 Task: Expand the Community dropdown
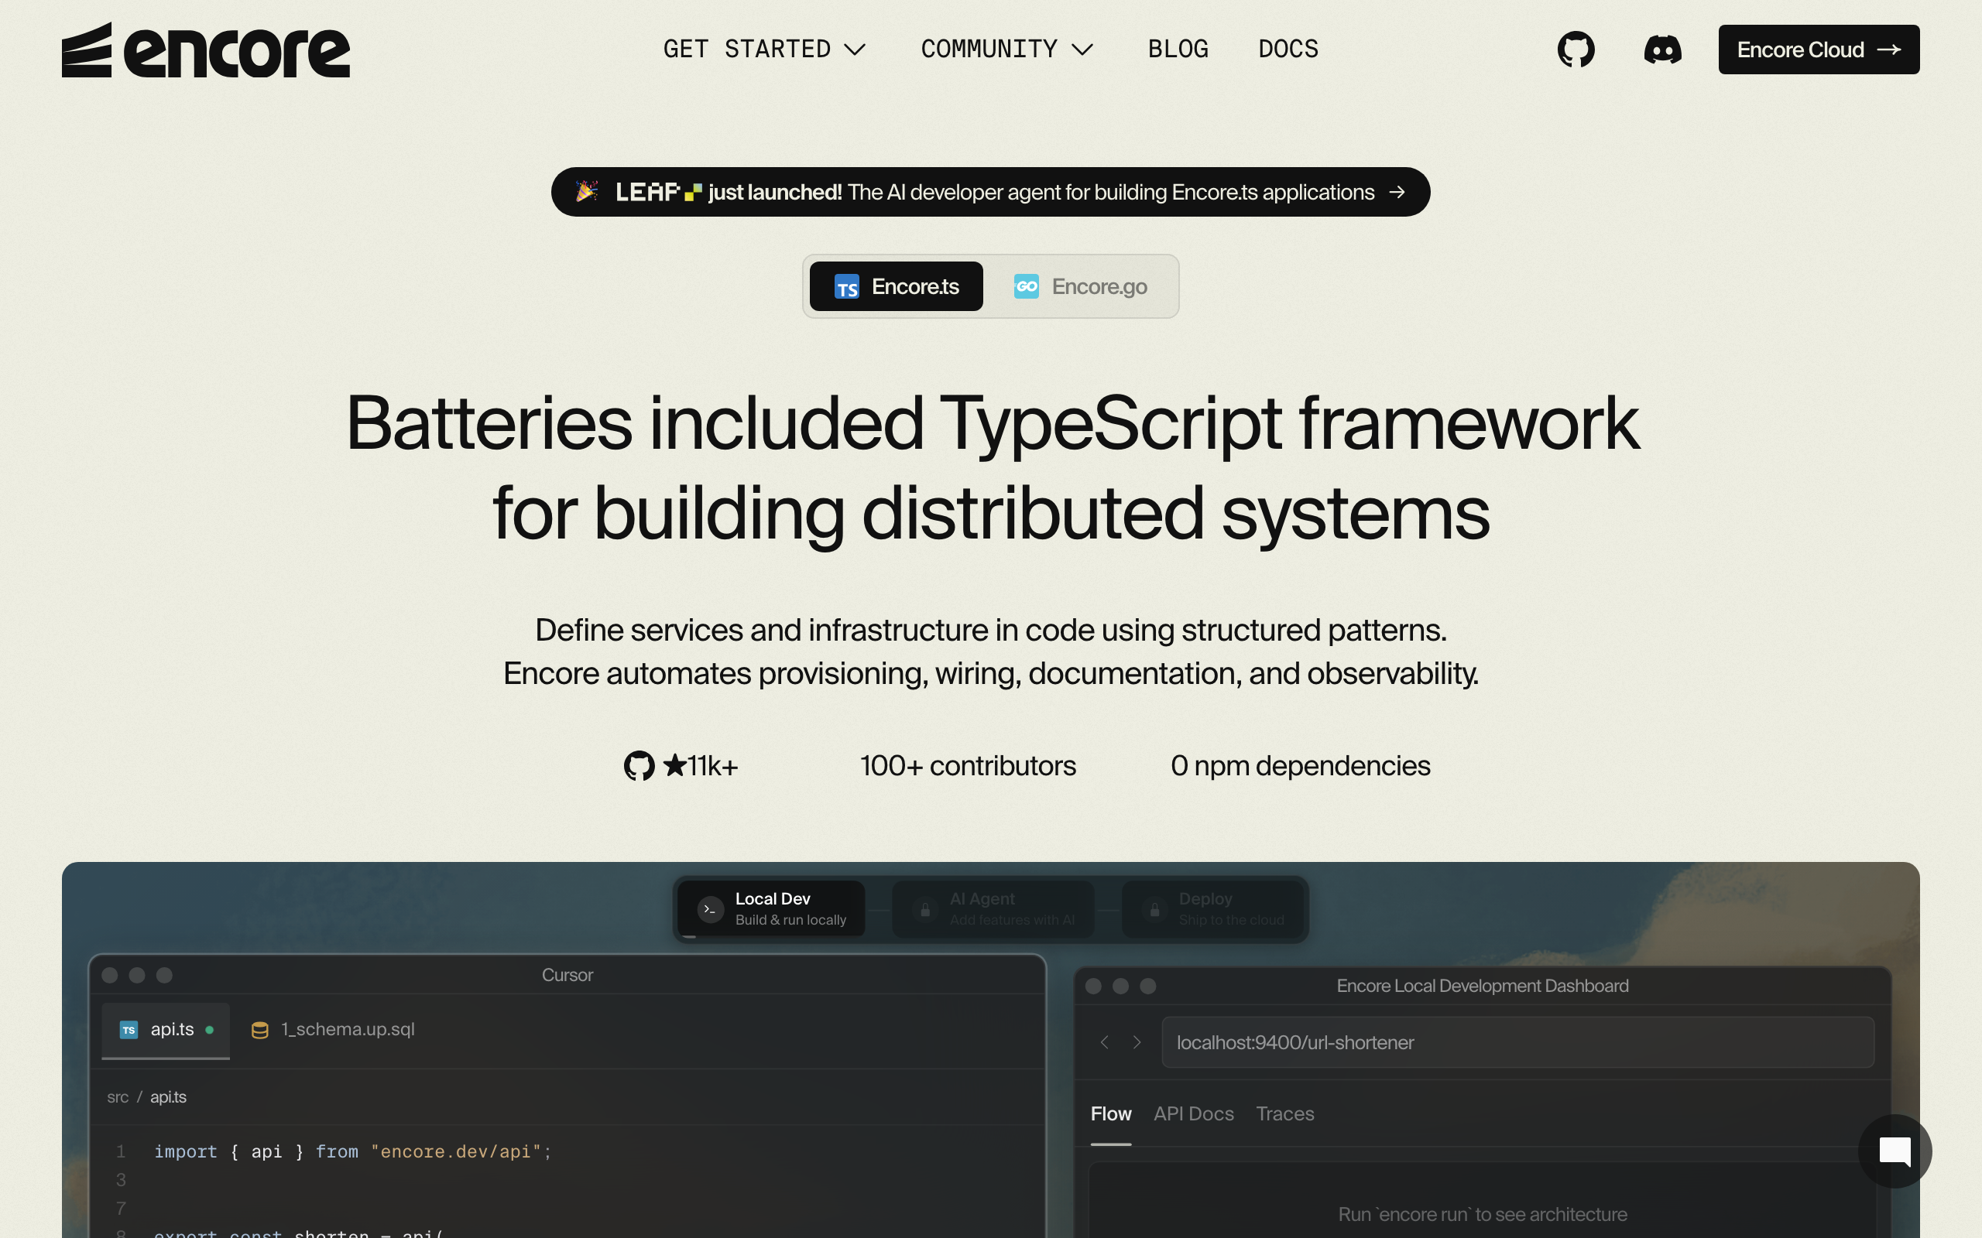pyautogui.click(x=1006, y=49)
